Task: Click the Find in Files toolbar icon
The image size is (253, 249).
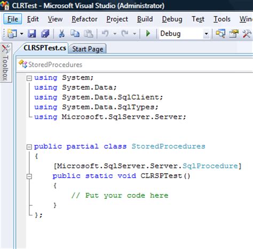Action: [220, 34]
